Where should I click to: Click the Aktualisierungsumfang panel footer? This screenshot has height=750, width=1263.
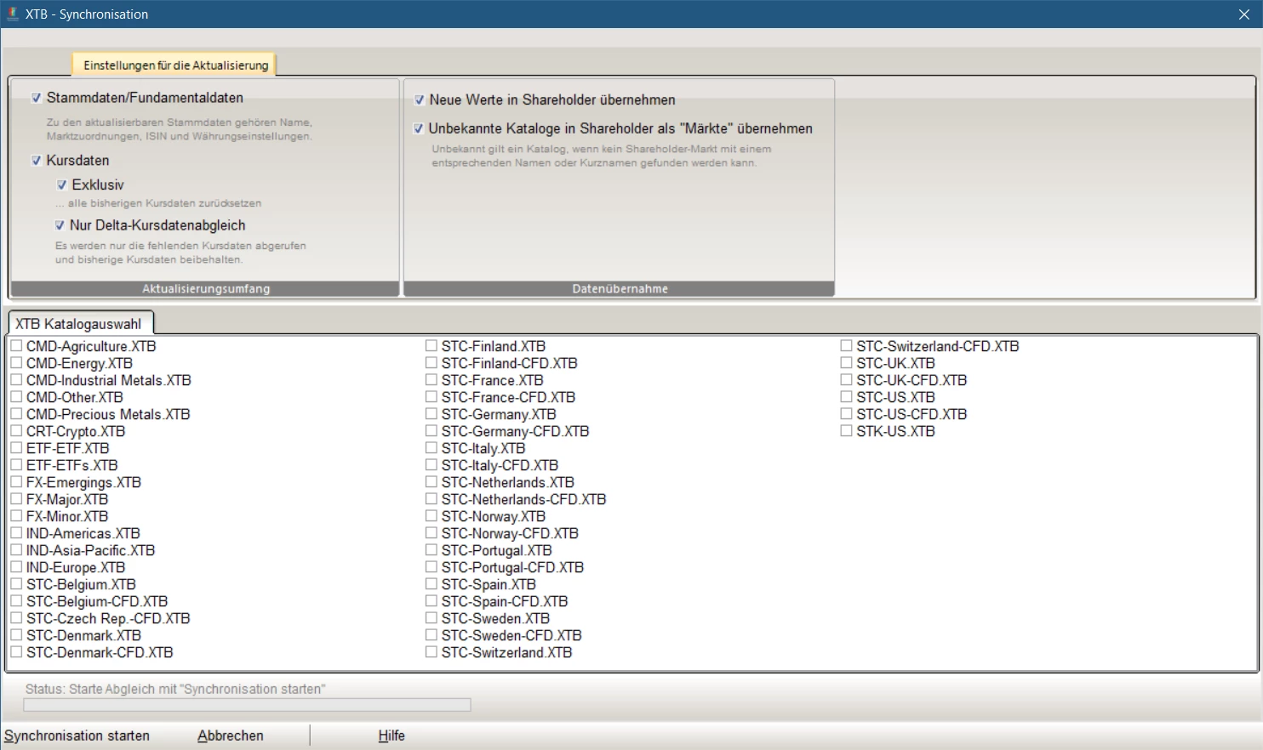coord(204,289)
